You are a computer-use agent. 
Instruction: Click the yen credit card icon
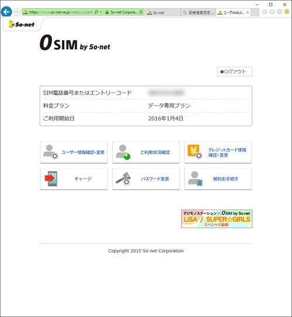(195, 151)
